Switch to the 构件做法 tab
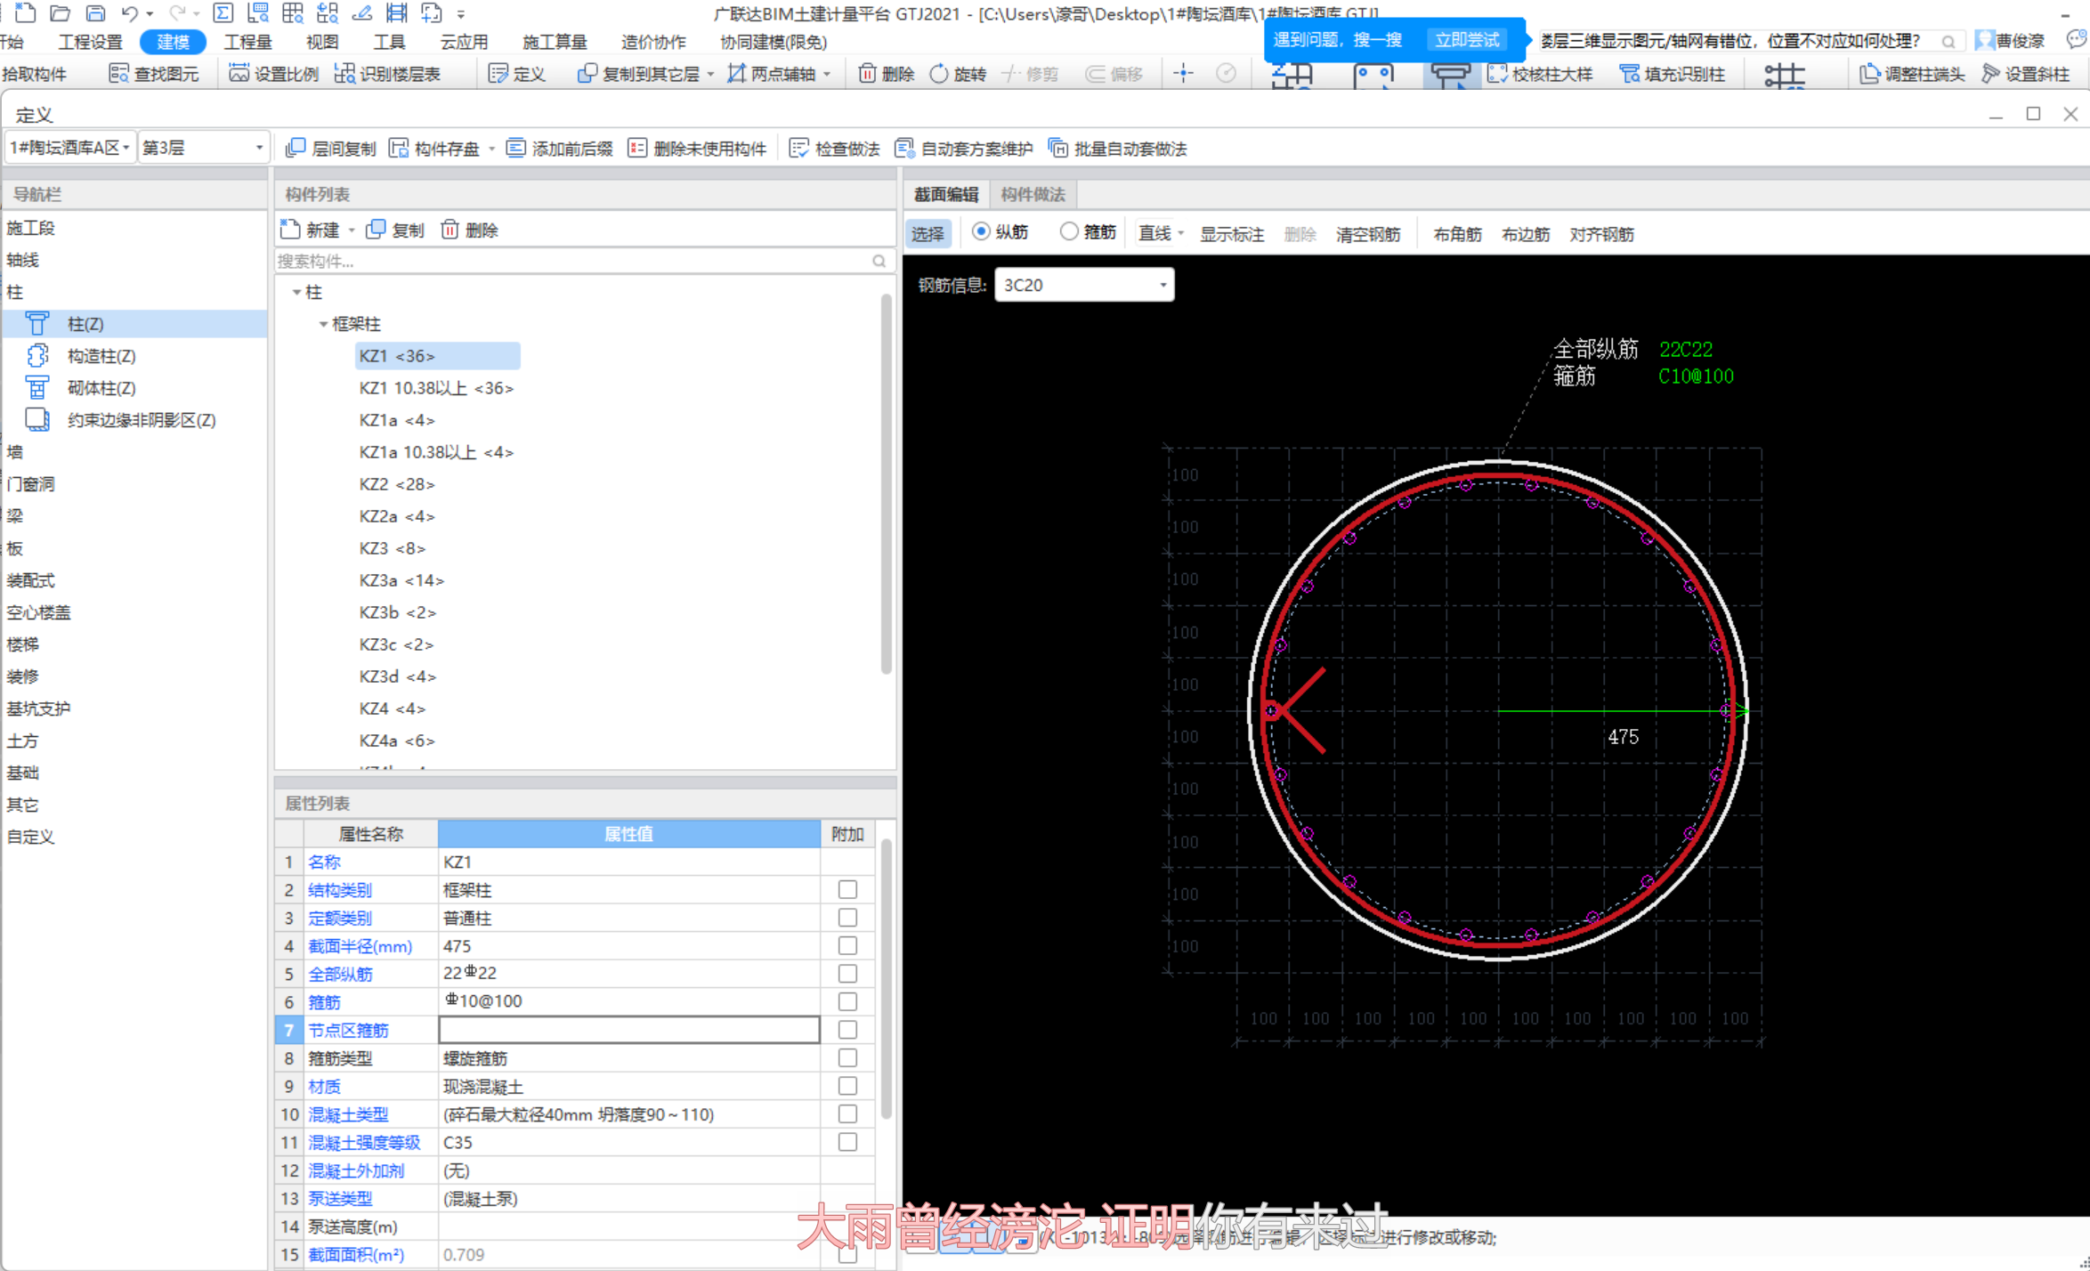The image size is (2090, 1271). point(1033,194)
